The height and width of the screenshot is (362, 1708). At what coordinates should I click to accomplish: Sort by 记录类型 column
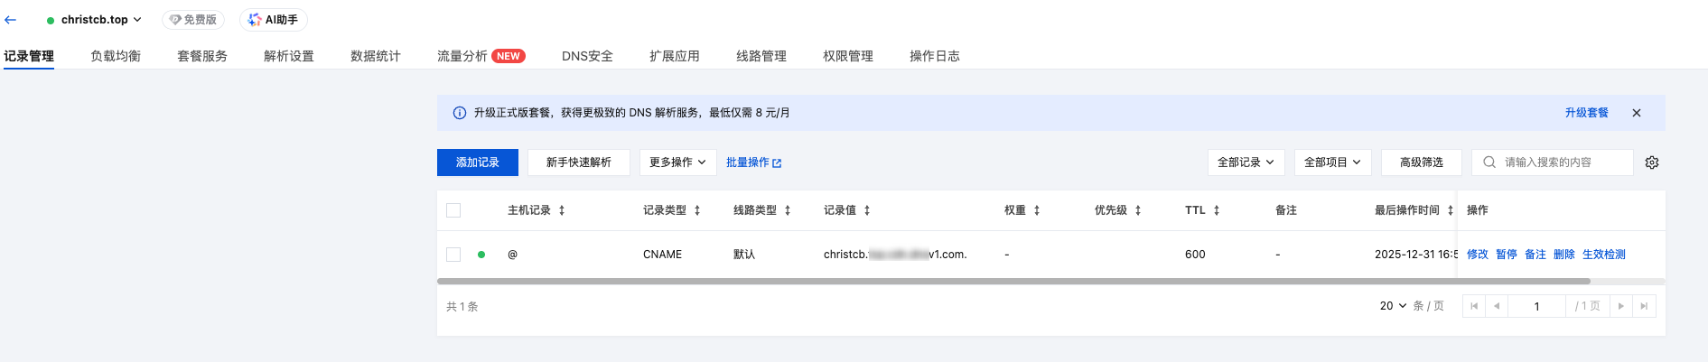tap(697, 210)
